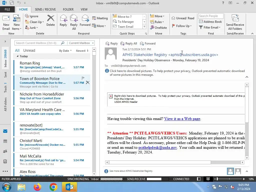
Task: Delete Town of Boonton Police email with X
Action: [x=88, y=82]
